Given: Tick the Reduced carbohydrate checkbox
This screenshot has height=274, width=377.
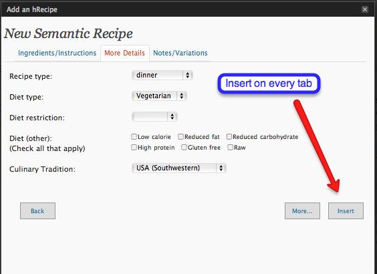Looking at the screenshot, I should 229,137.
